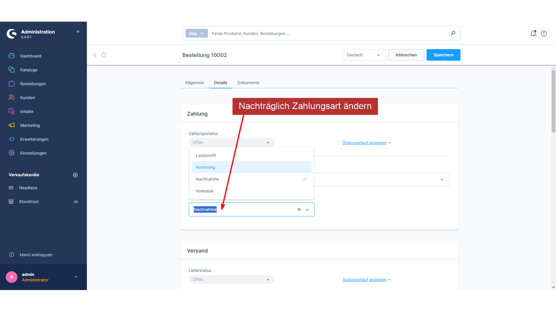
Task: Focus the global search input field
Action: [x=328, y=34]
